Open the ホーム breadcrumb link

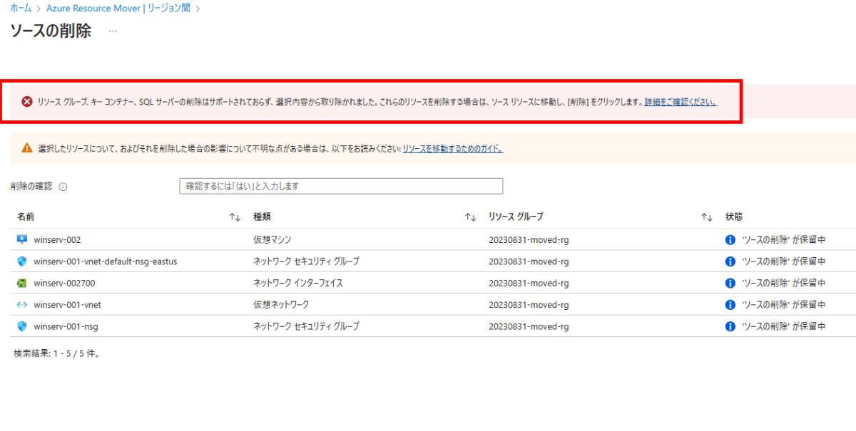pos(21,9)
